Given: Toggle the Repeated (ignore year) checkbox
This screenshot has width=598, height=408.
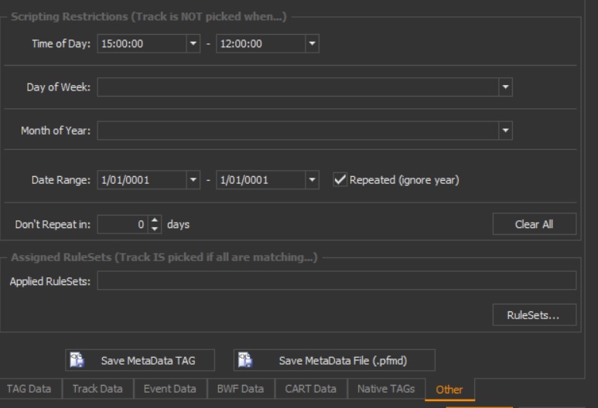Looking at the screenshot, I should tap(340, 180).
